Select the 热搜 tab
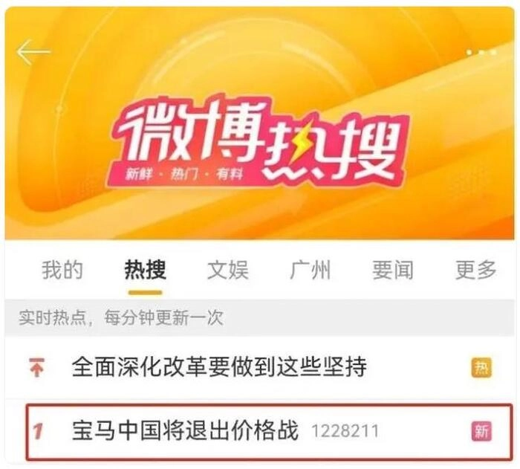Viewport: 520px width, 469px height. (x=146, y=270)
